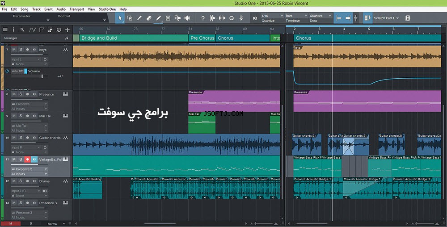Viewport: 447px width, 227px height.
Task: Show automation curve icon
Action: pyautogui.click(x=32, y=29)
